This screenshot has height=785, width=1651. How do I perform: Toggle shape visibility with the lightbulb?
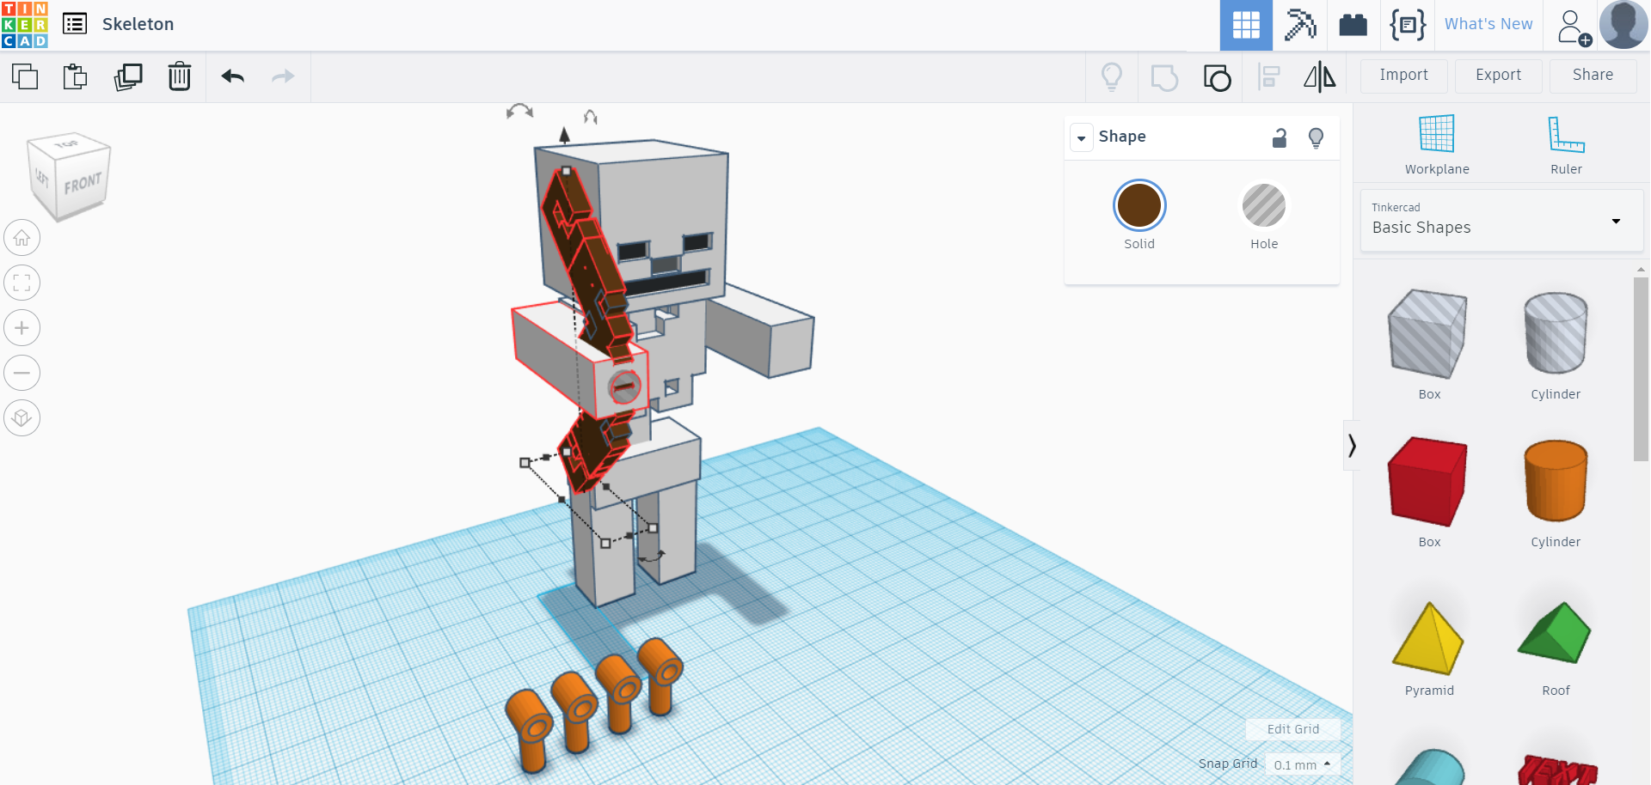pyautogui.click(x=1316, y=137)
